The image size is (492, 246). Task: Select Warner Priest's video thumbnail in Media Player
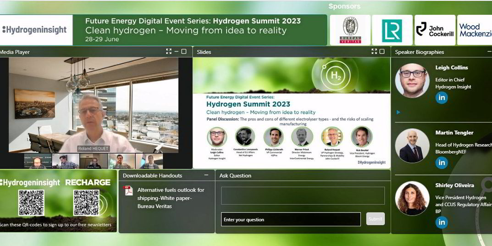(x=94, y=161)
